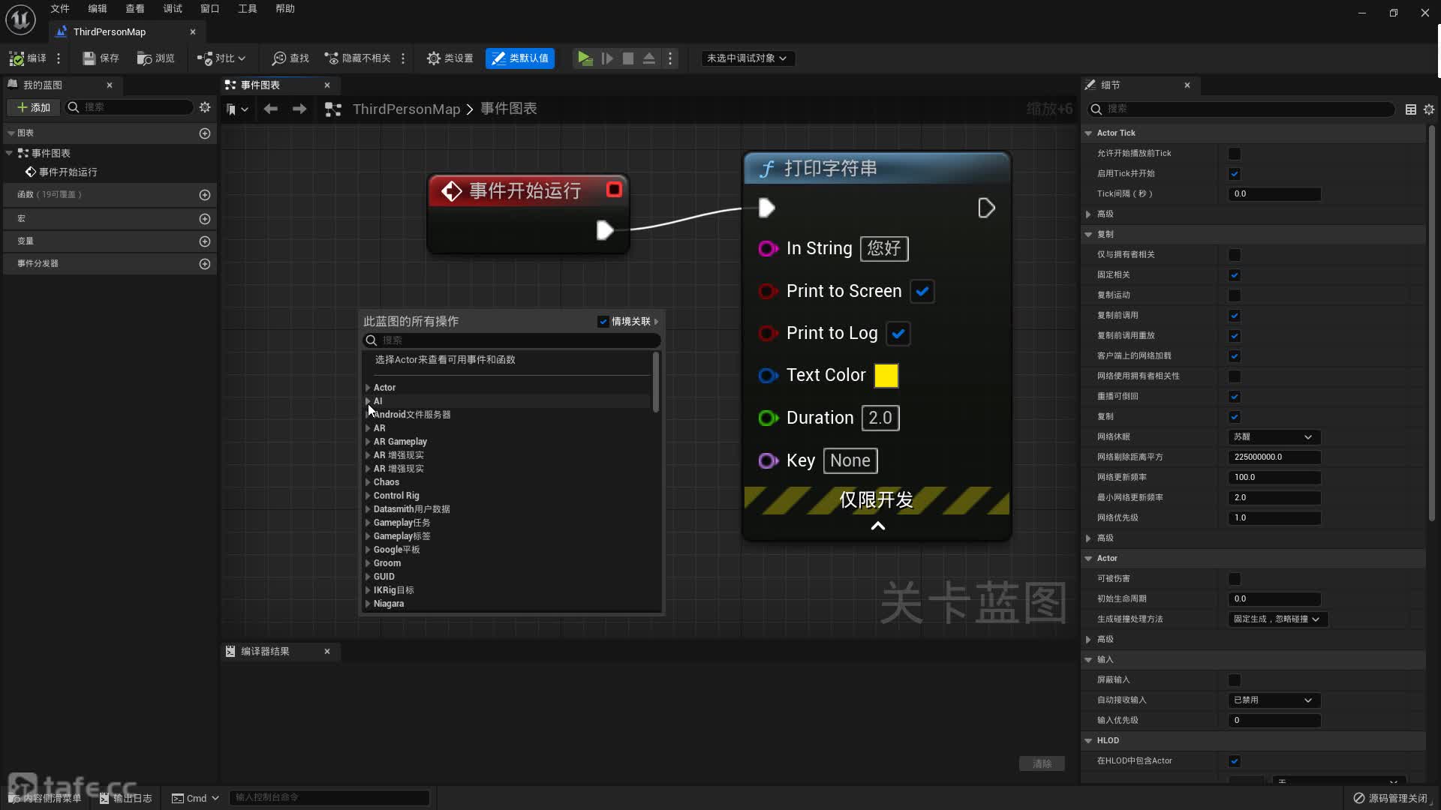
Task: Select Class Defaults (类默认值) button
Action: tap(520, 58)
